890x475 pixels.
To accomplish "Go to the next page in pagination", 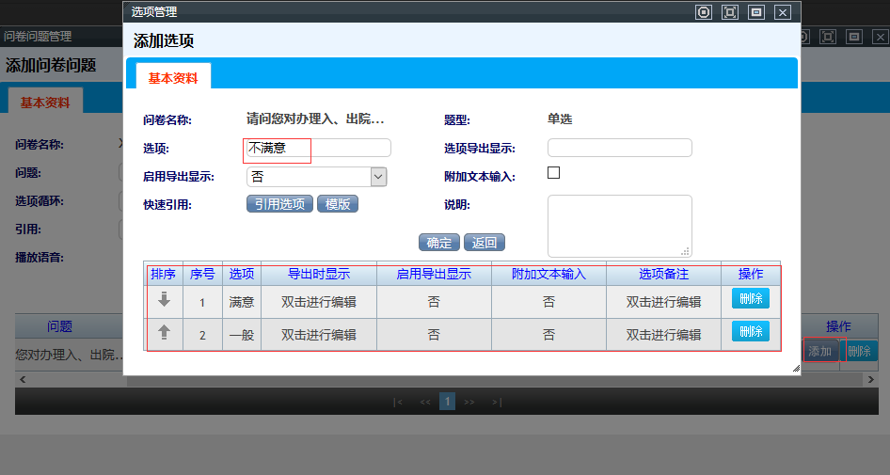I will [x=469, y=402].
